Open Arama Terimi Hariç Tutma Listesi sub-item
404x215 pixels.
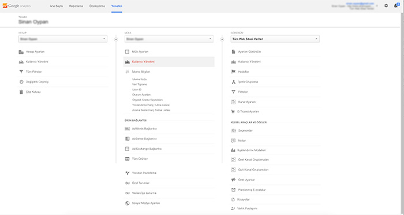[151, 110]
